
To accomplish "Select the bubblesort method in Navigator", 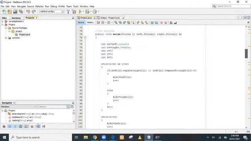I will [x=27, y=117].
